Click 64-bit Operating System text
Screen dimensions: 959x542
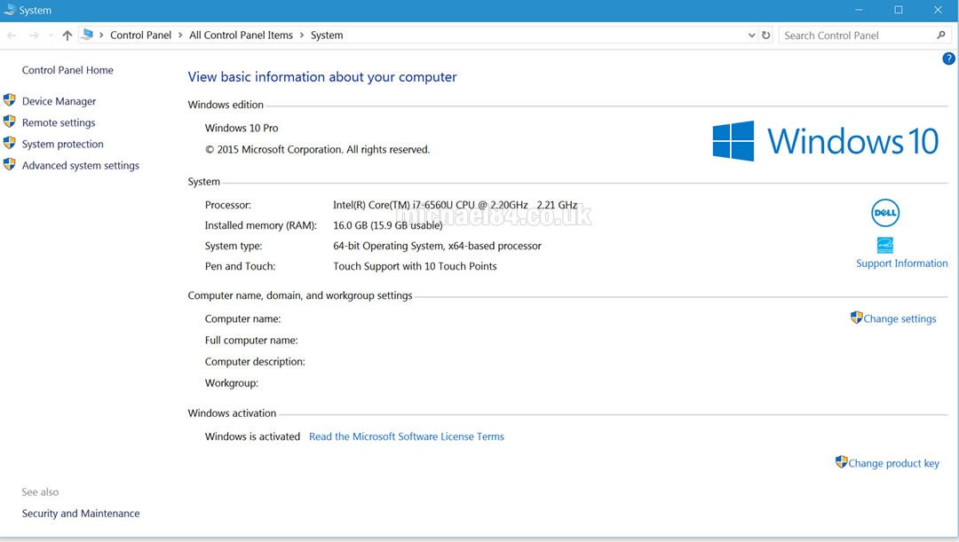pos(437,246)
